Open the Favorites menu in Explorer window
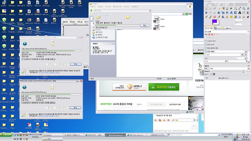The height and width of the screenshot is (141, 251). 117,7
